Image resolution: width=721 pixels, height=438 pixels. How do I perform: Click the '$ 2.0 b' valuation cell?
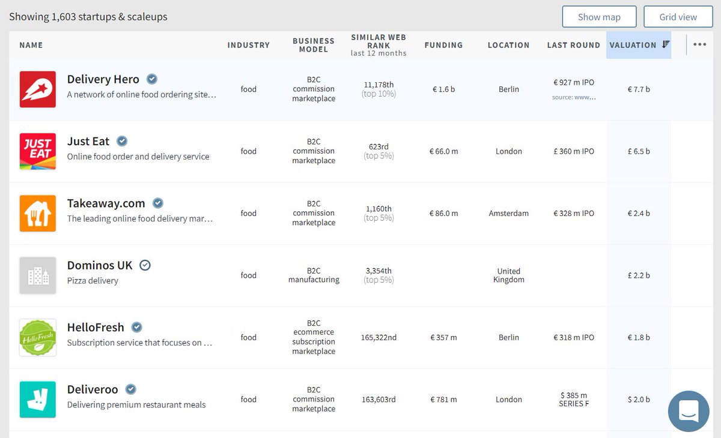click(639, 400)
